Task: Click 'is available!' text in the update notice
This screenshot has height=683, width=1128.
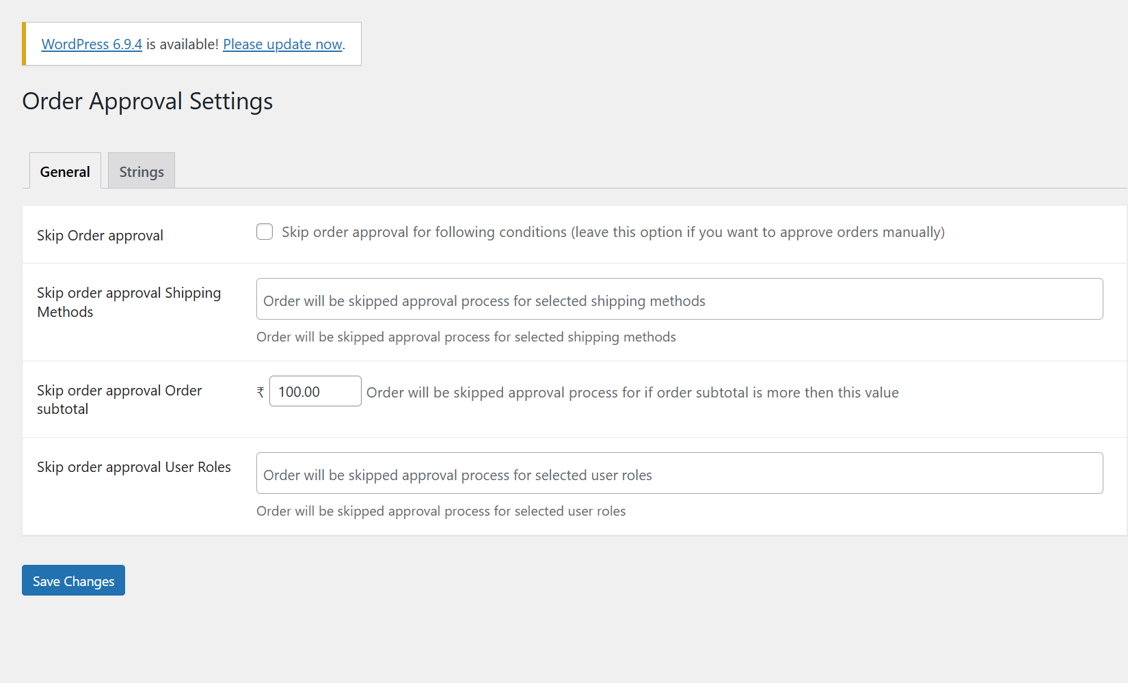Action: (x=182, y=44)
